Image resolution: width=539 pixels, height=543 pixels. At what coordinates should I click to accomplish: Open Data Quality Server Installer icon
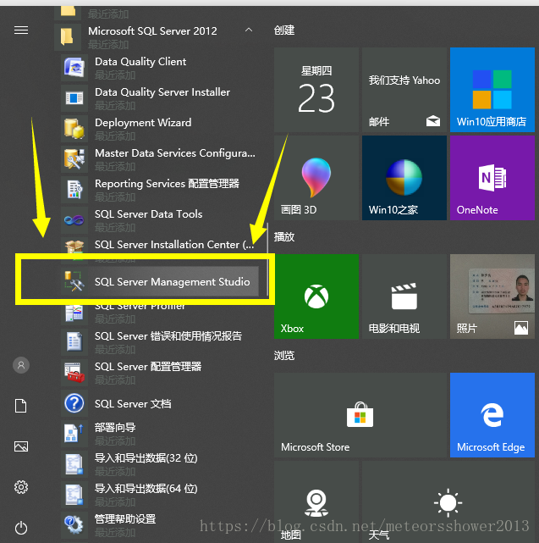[x=74, y=98]
